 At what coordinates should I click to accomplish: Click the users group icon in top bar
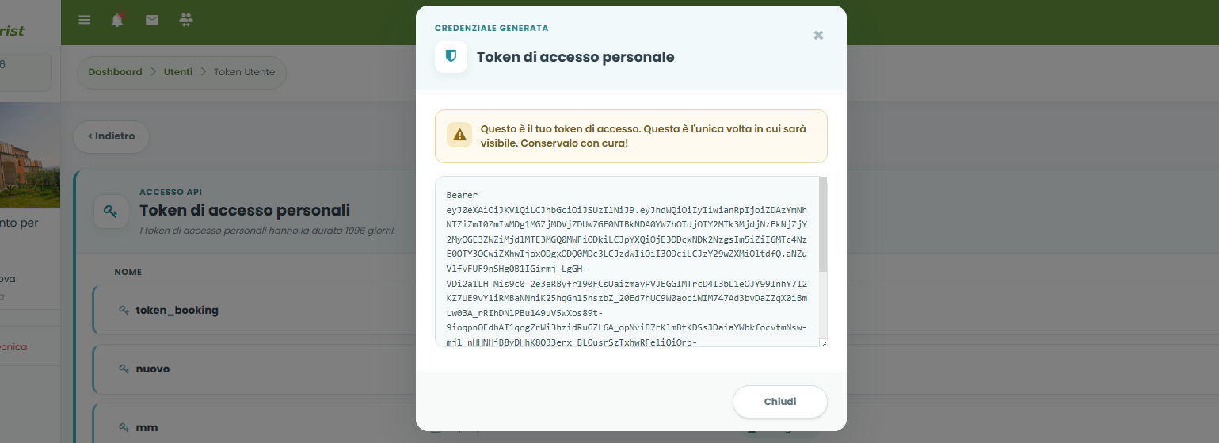click(186, 20)
